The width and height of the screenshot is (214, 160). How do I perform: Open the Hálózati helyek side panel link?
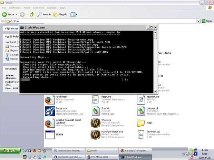click(12, 59)
